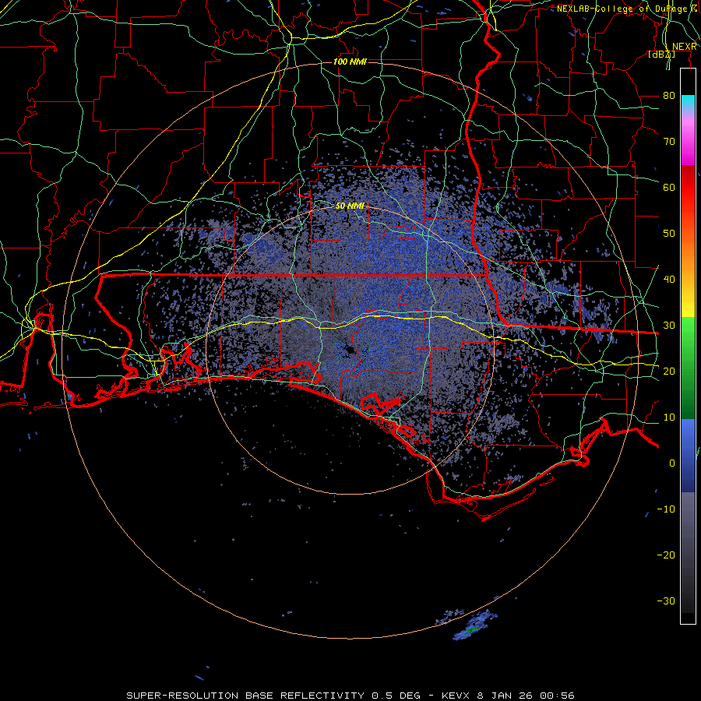Click the "0.5 DEG" elevation text

coord(396,696)
